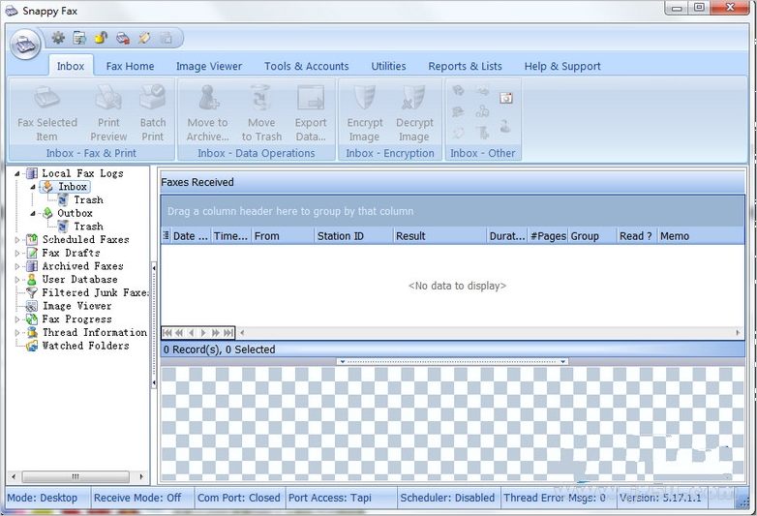Screen dimensions: 757x516
Task: Open the grid column chooser icon before Date
Action: (x=167, y=235)
